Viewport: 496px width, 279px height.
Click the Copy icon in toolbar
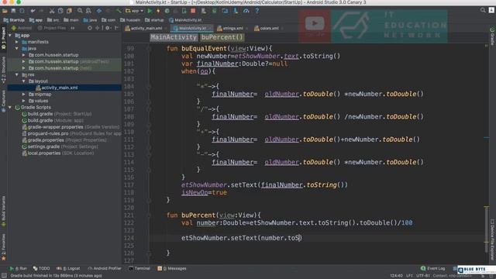pyautogui.click(x=60, y=11)
